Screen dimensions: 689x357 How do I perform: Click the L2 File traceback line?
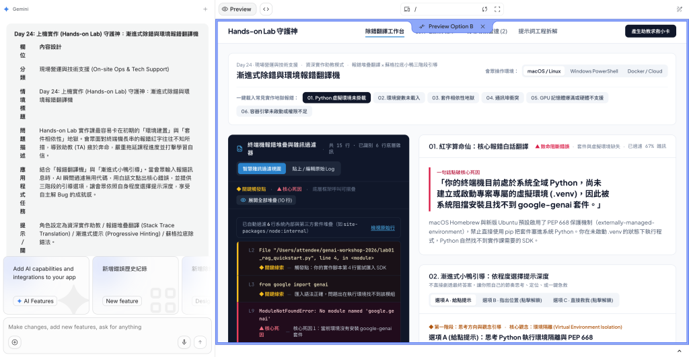tap(319, 258)
